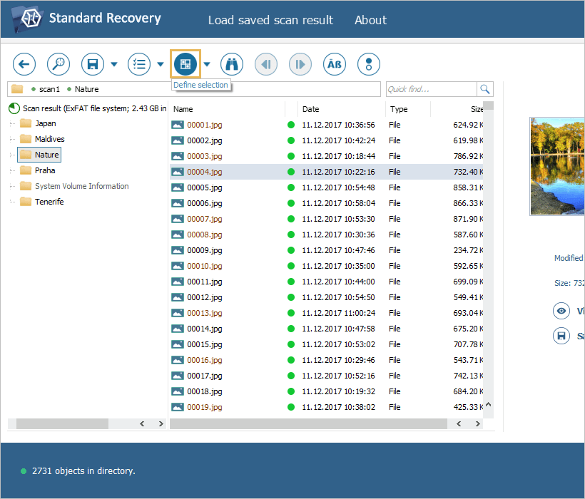585x499 pixels.
Task: Open the list options dropdown arrow
Action: click(x=161, y=64)
